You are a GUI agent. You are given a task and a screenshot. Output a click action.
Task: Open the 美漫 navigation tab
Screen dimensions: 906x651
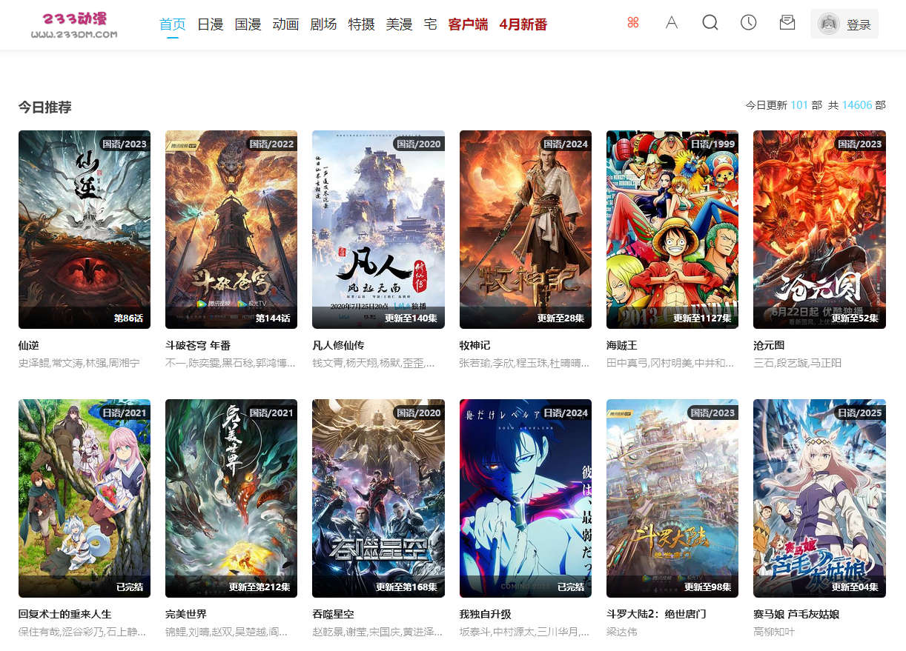(x=399, y=24)
